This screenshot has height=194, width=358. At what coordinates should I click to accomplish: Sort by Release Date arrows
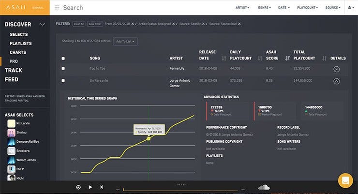coord(224,59)
